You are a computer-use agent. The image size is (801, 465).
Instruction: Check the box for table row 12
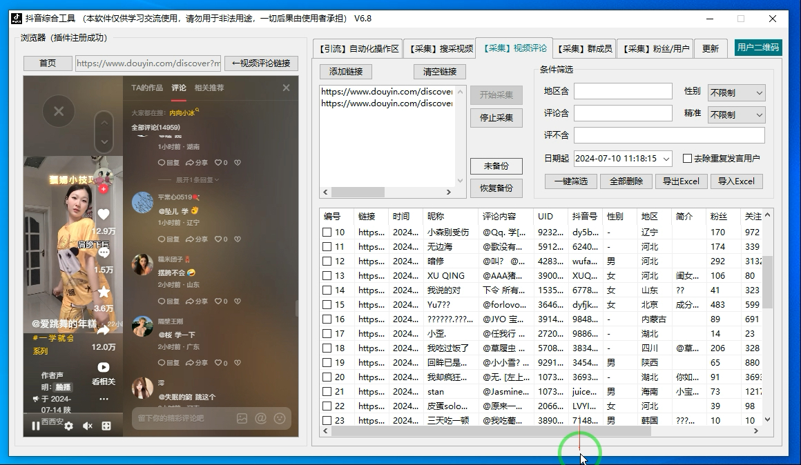327,261
